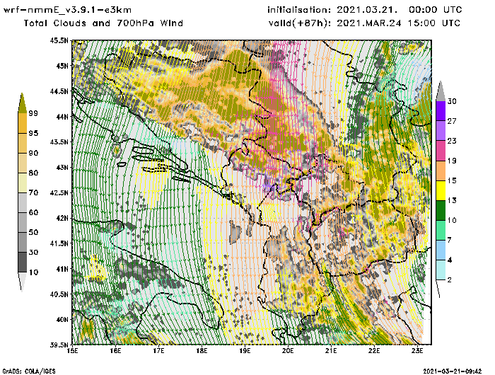The height and width of the screenshot is (375, 495).
Task: Click the '70' value on the cloud legend
Action: (33, 192)
